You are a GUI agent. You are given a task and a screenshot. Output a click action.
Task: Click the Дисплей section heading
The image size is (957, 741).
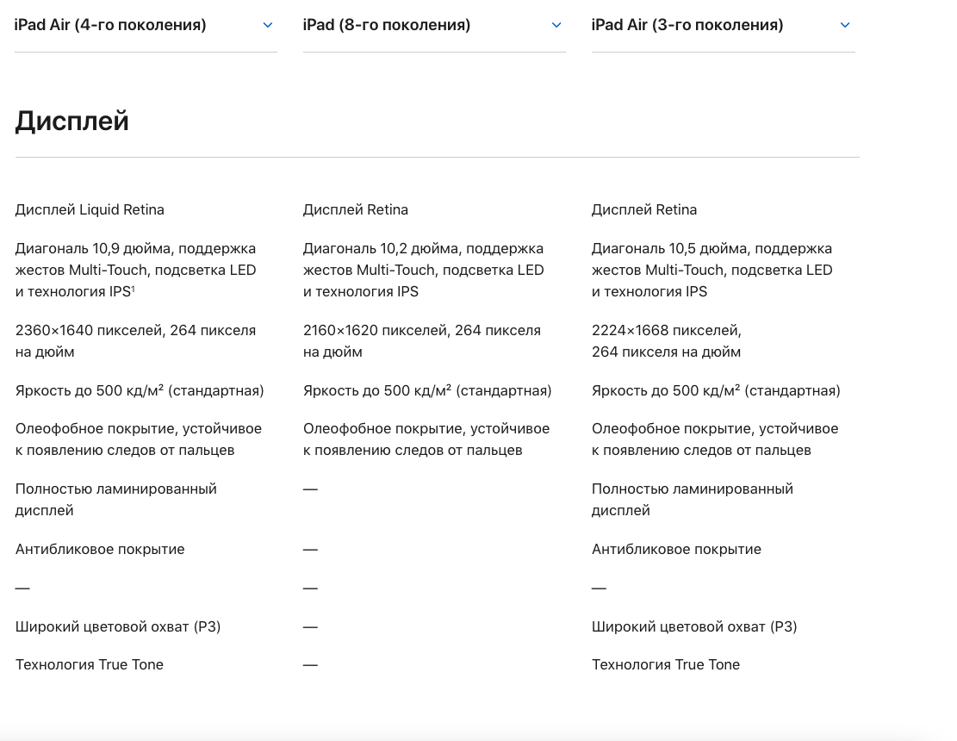72,121
